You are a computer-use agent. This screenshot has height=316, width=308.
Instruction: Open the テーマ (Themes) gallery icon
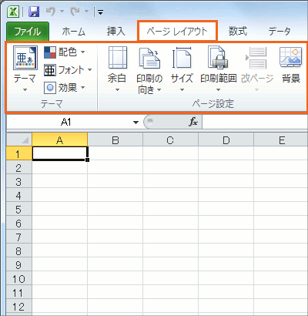25,59
